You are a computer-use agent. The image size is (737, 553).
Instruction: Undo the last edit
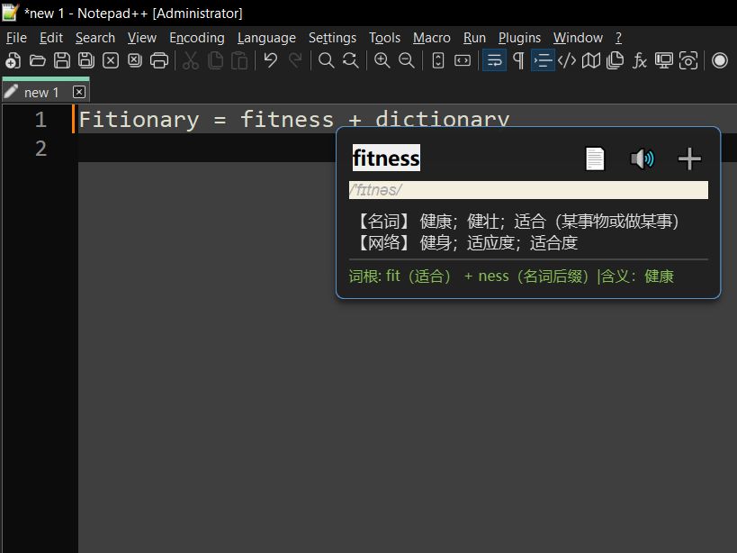click(270, 60)
